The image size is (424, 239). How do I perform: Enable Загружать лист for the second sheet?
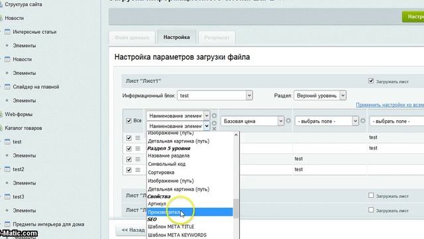(x=371, y=195)
